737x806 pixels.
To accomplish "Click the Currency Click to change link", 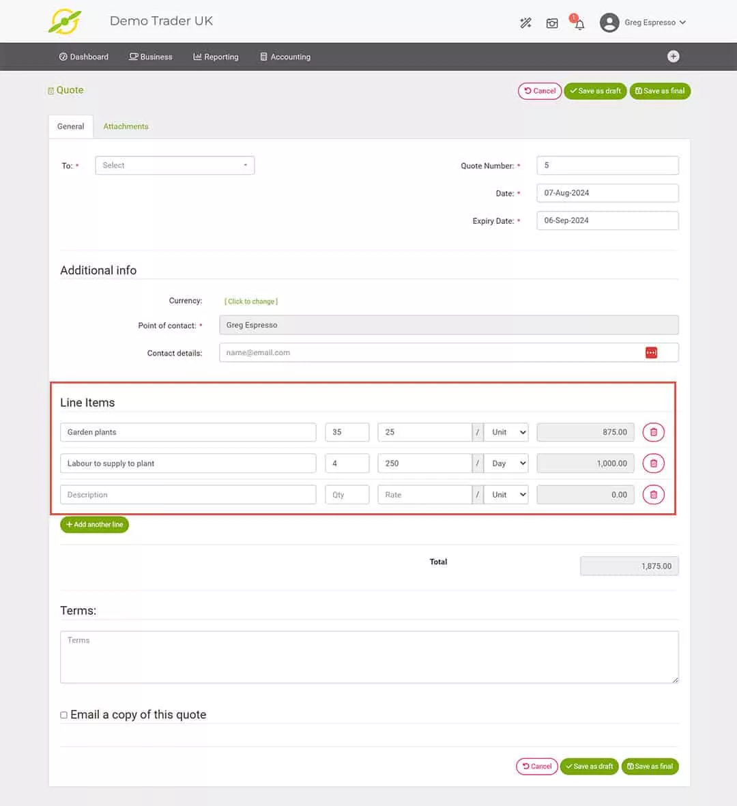I will pyautogui.click(x=251, y=302).
